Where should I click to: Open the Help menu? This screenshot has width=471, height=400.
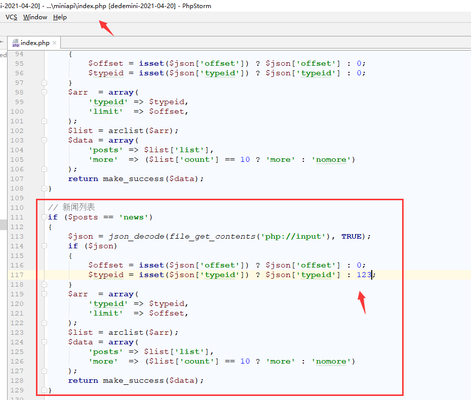pyautogui.click(x=60, y=17)
